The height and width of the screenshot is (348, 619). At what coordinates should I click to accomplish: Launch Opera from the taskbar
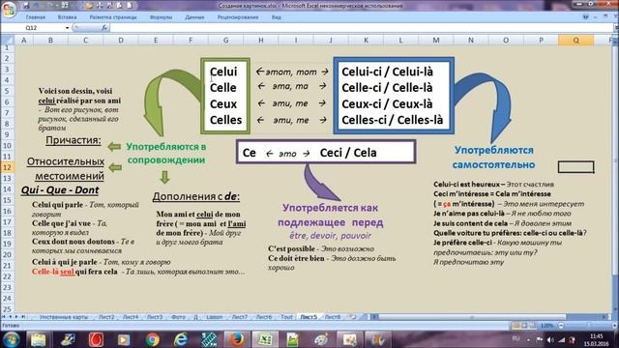coord(96,339)
